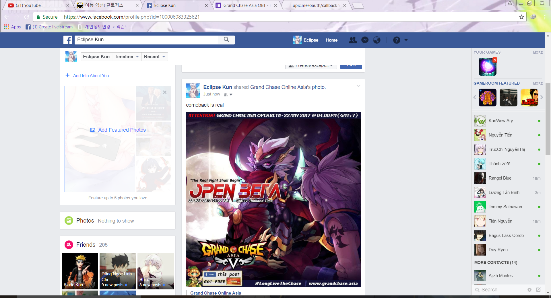Screen dimensions: 551x298
Task: Open the Timeline dropdown
Action: [127, 57]
